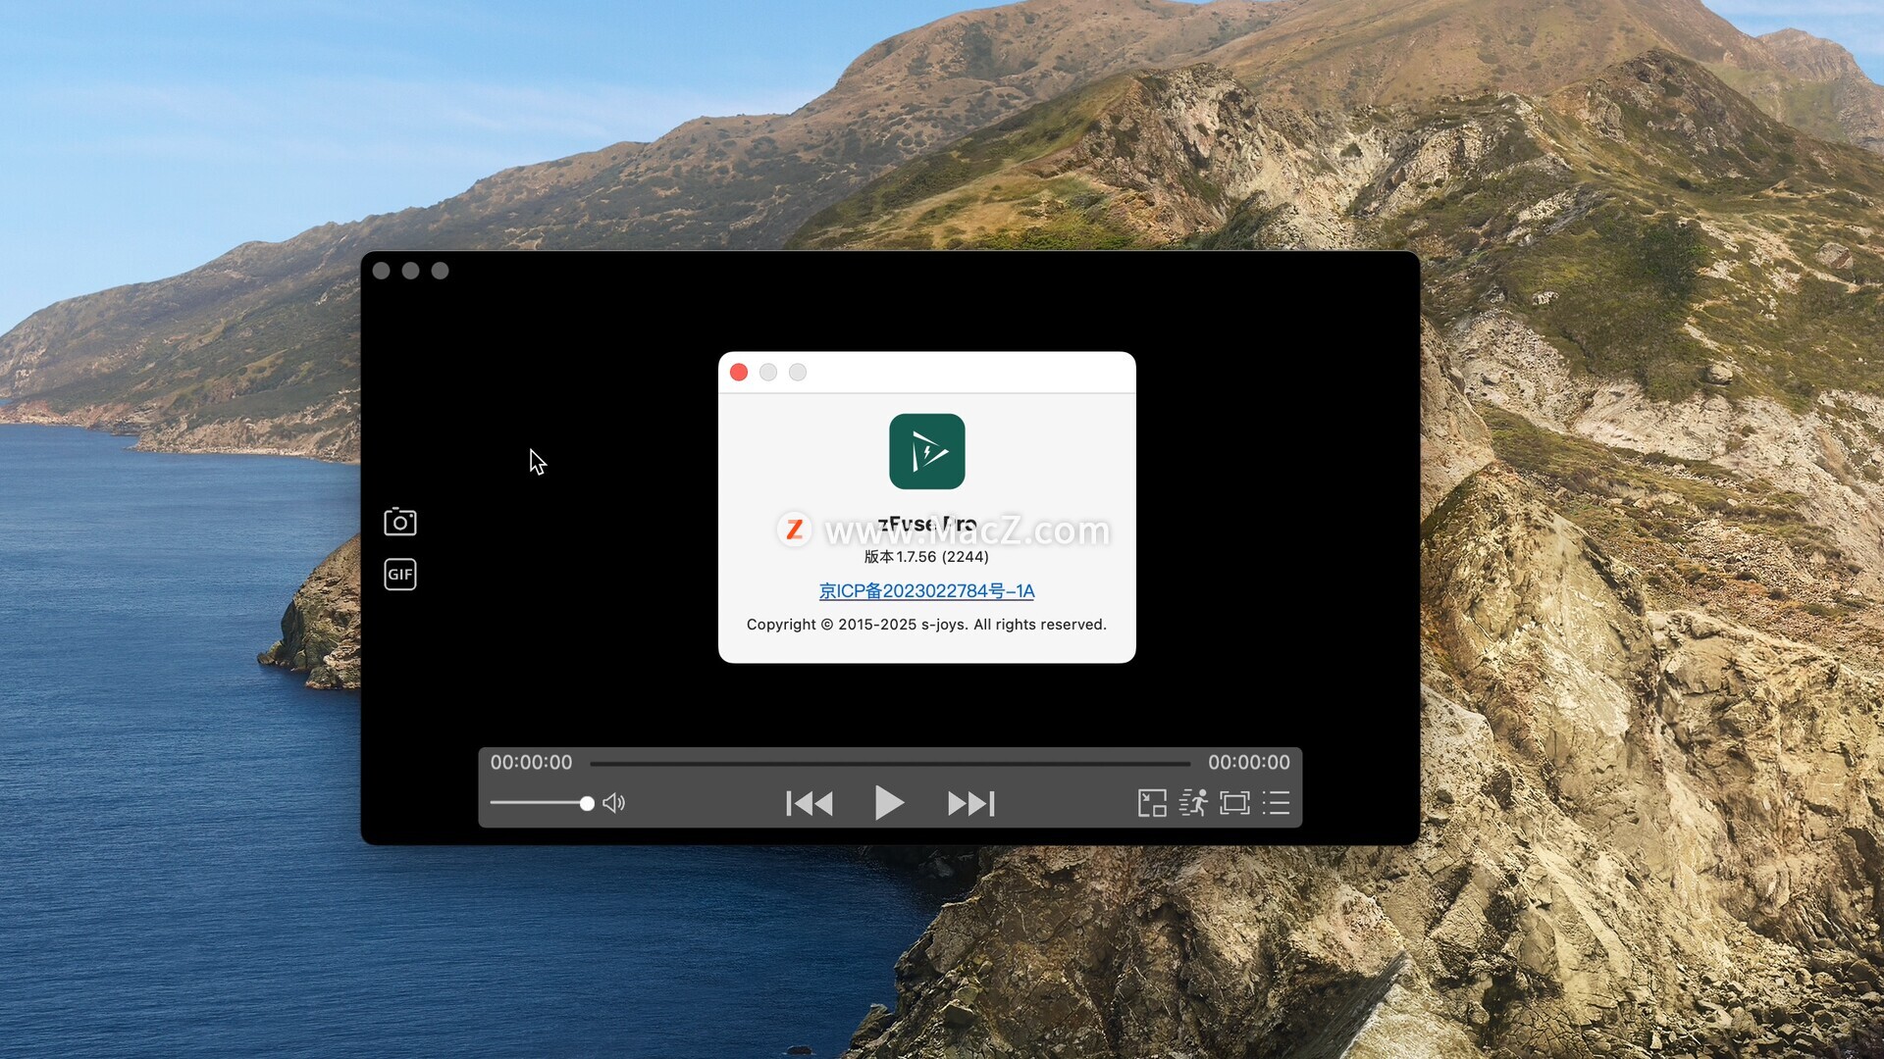Take a screenshot with the camera icon
The height and width of the screenshot is (1059, 1884).
[399, 522]
